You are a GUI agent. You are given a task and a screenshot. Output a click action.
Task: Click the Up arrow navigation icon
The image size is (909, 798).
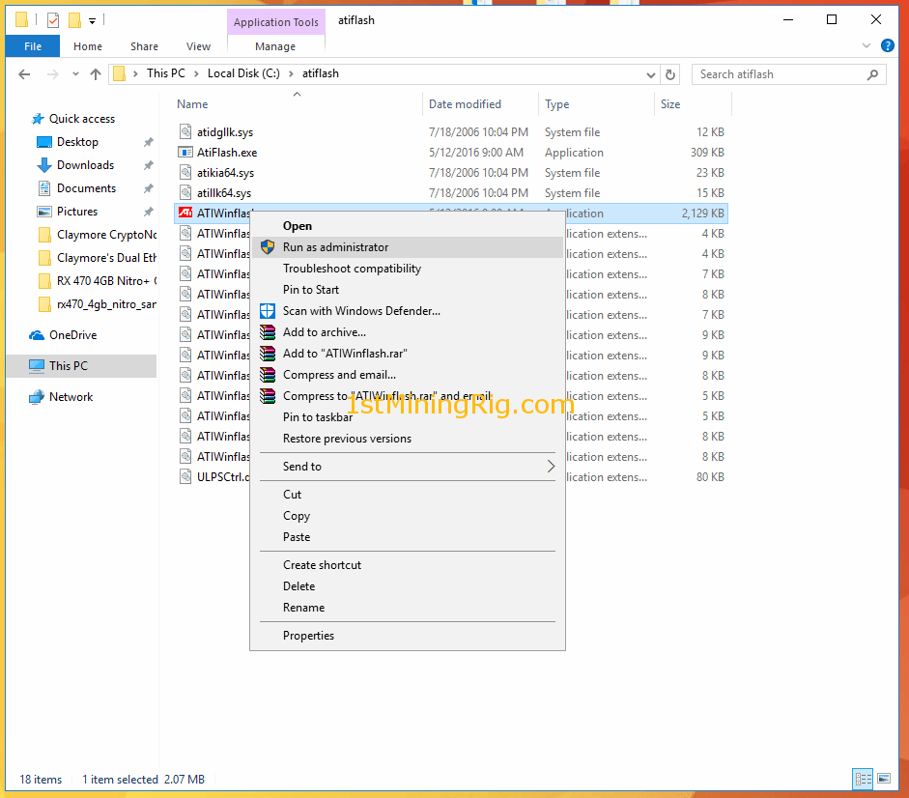click(x=96, y=74)
